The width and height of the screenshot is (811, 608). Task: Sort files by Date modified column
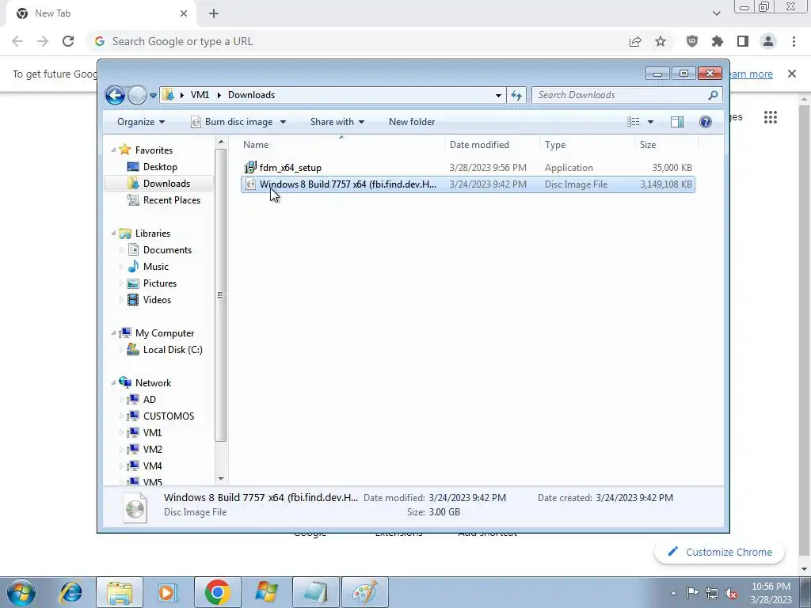click(x=492, y=145)
